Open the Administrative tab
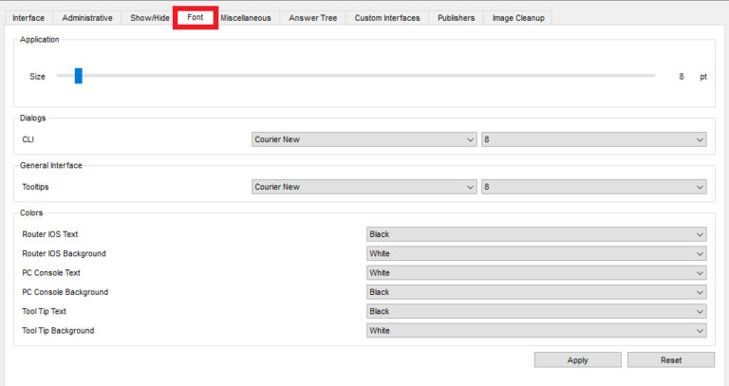729x386 pixels. [87, 18]
